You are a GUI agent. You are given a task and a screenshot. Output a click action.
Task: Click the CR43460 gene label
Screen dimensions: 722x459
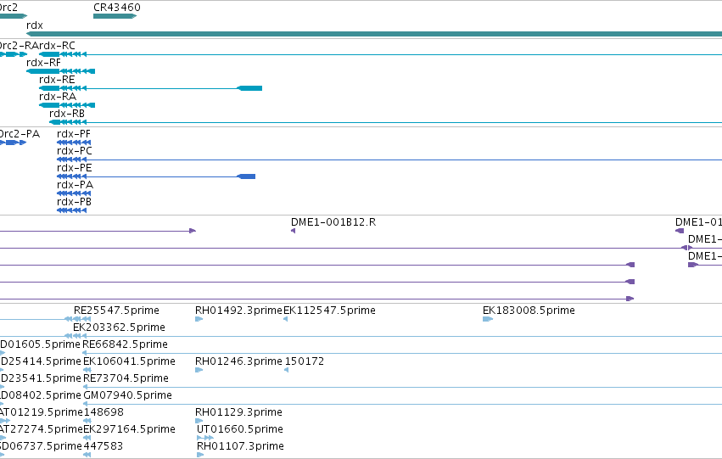tap(117, 8)
